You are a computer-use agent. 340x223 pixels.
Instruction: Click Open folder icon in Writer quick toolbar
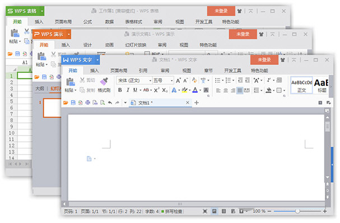[x=66, y=103]
